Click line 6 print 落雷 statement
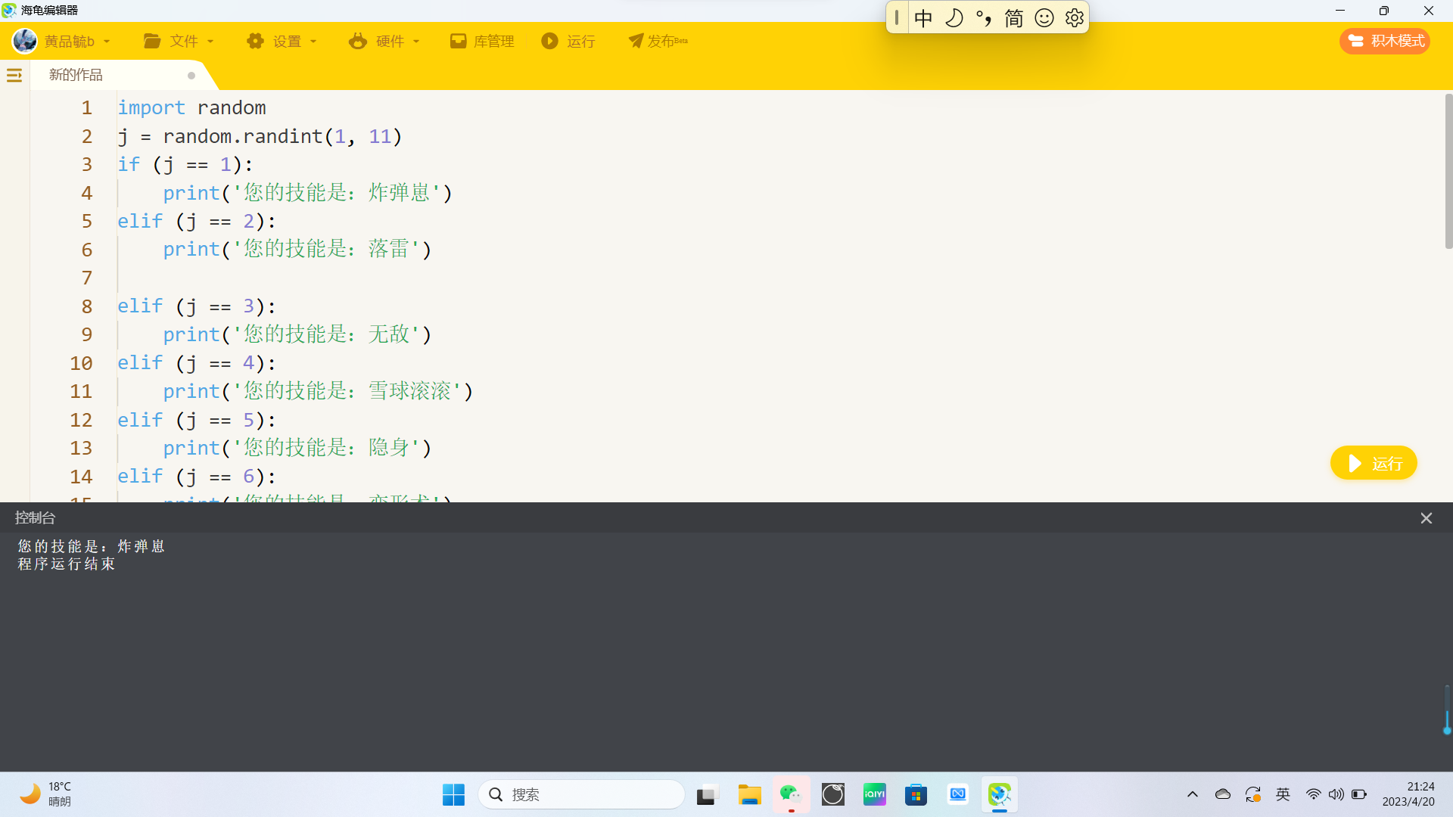1453x817 pixels. click(297, 249)
